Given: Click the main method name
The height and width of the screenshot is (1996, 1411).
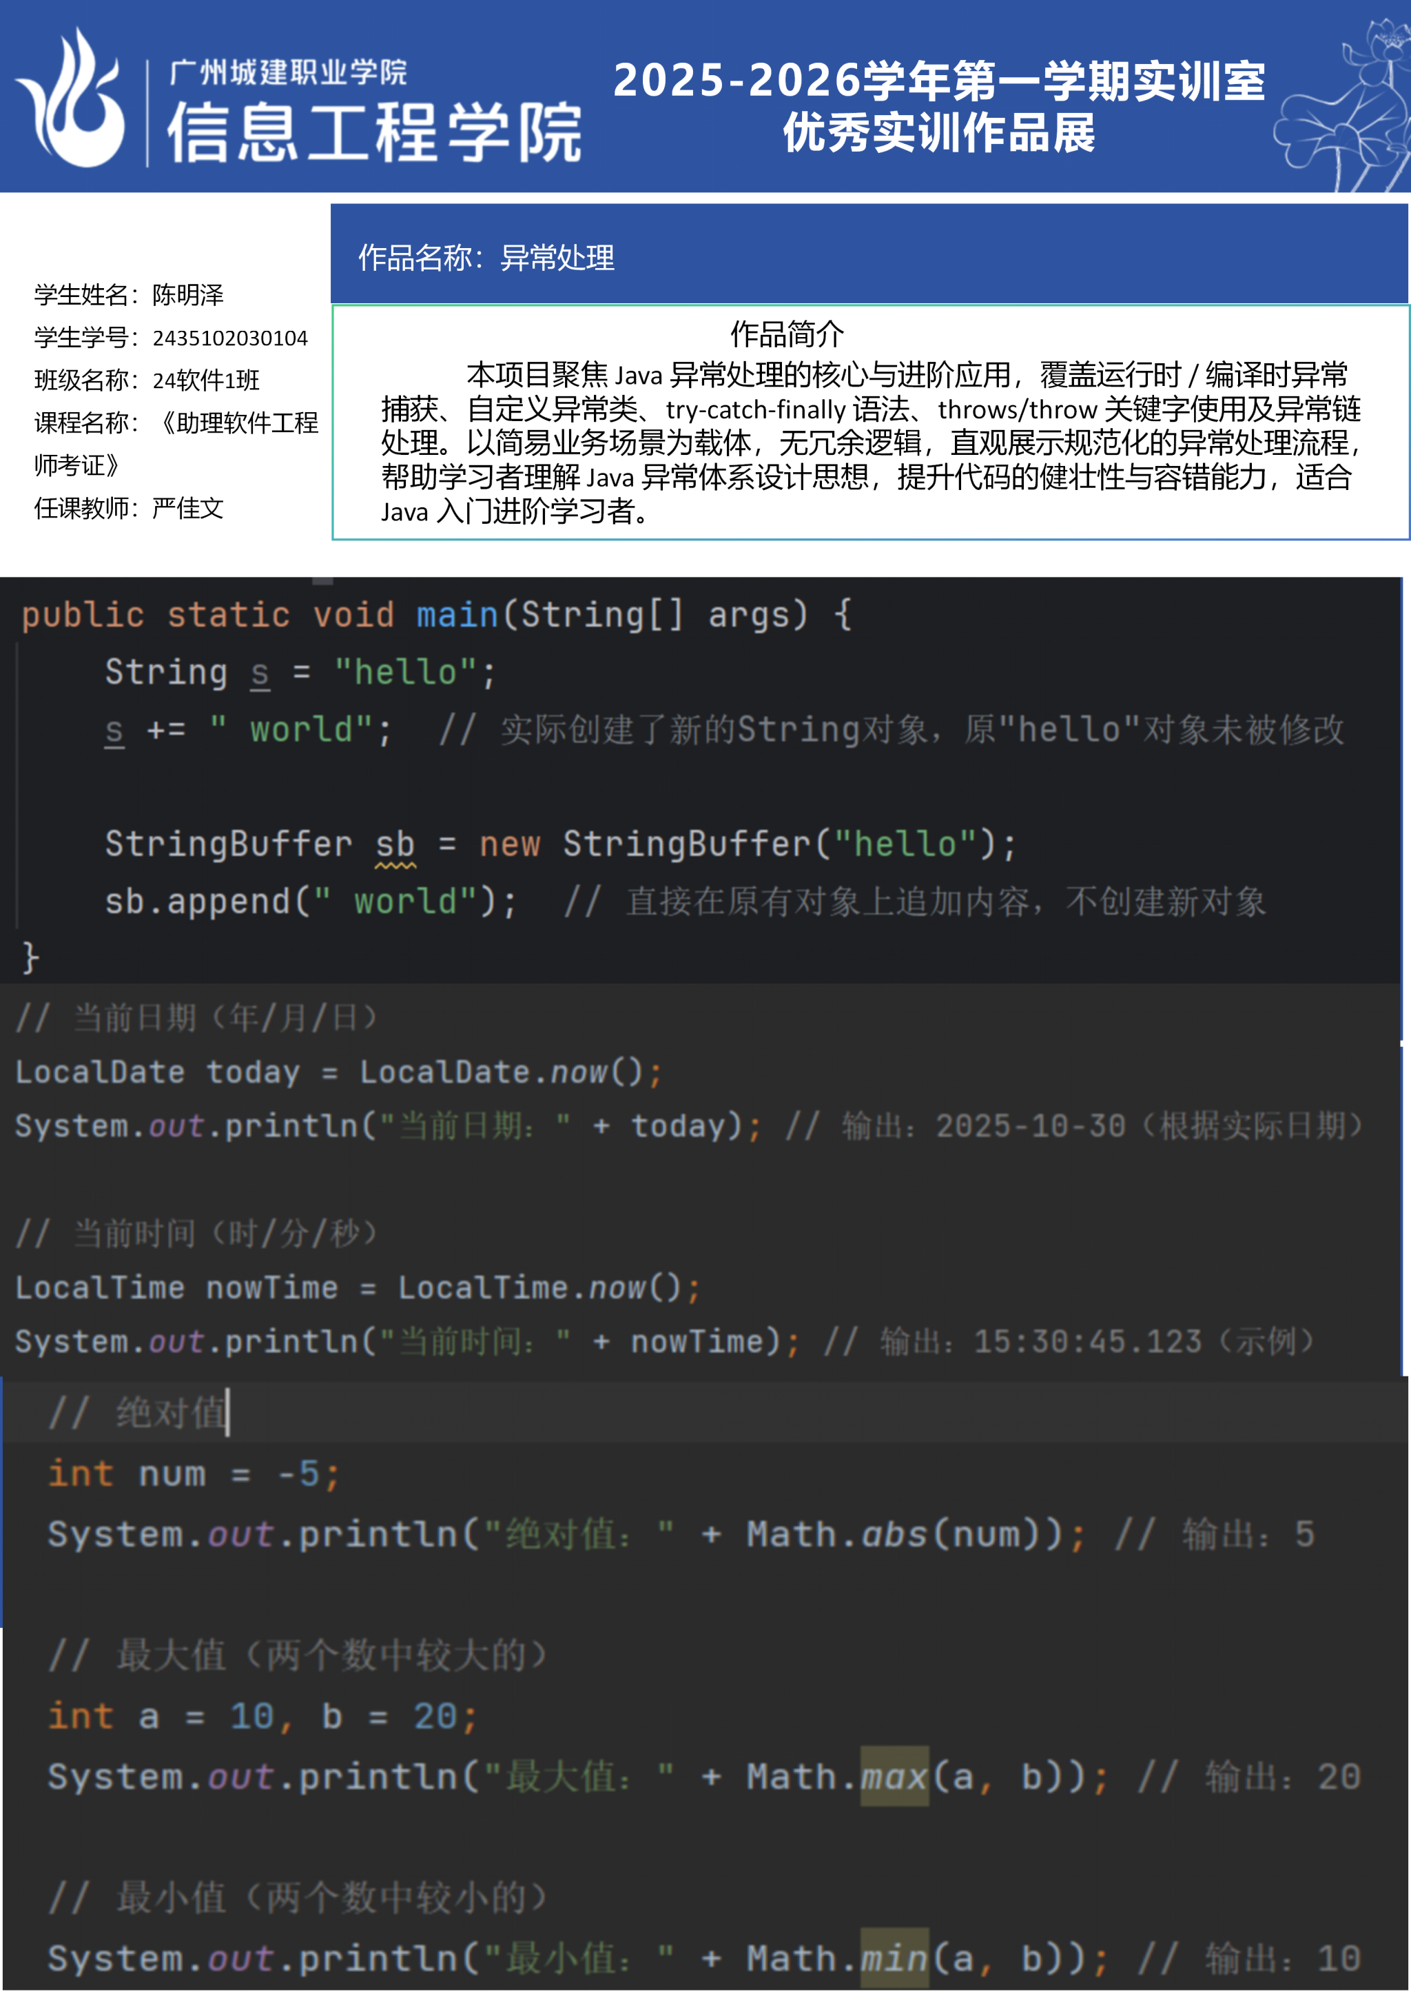Looking at the screenshot, I should pyautogui.click(x=457, y=615).
